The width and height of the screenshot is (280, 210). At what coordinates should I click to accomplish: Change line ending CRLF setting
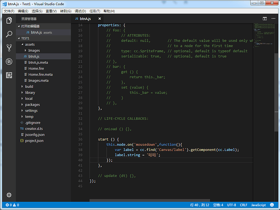(x=243, y=205)
